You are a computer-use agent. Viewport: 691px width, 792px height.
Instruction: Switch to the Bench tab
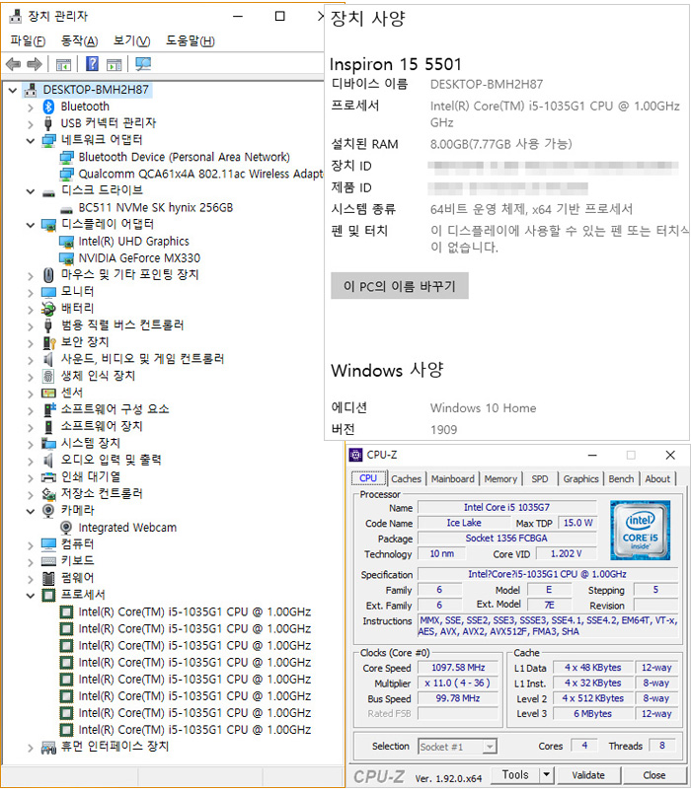(621, 478)
